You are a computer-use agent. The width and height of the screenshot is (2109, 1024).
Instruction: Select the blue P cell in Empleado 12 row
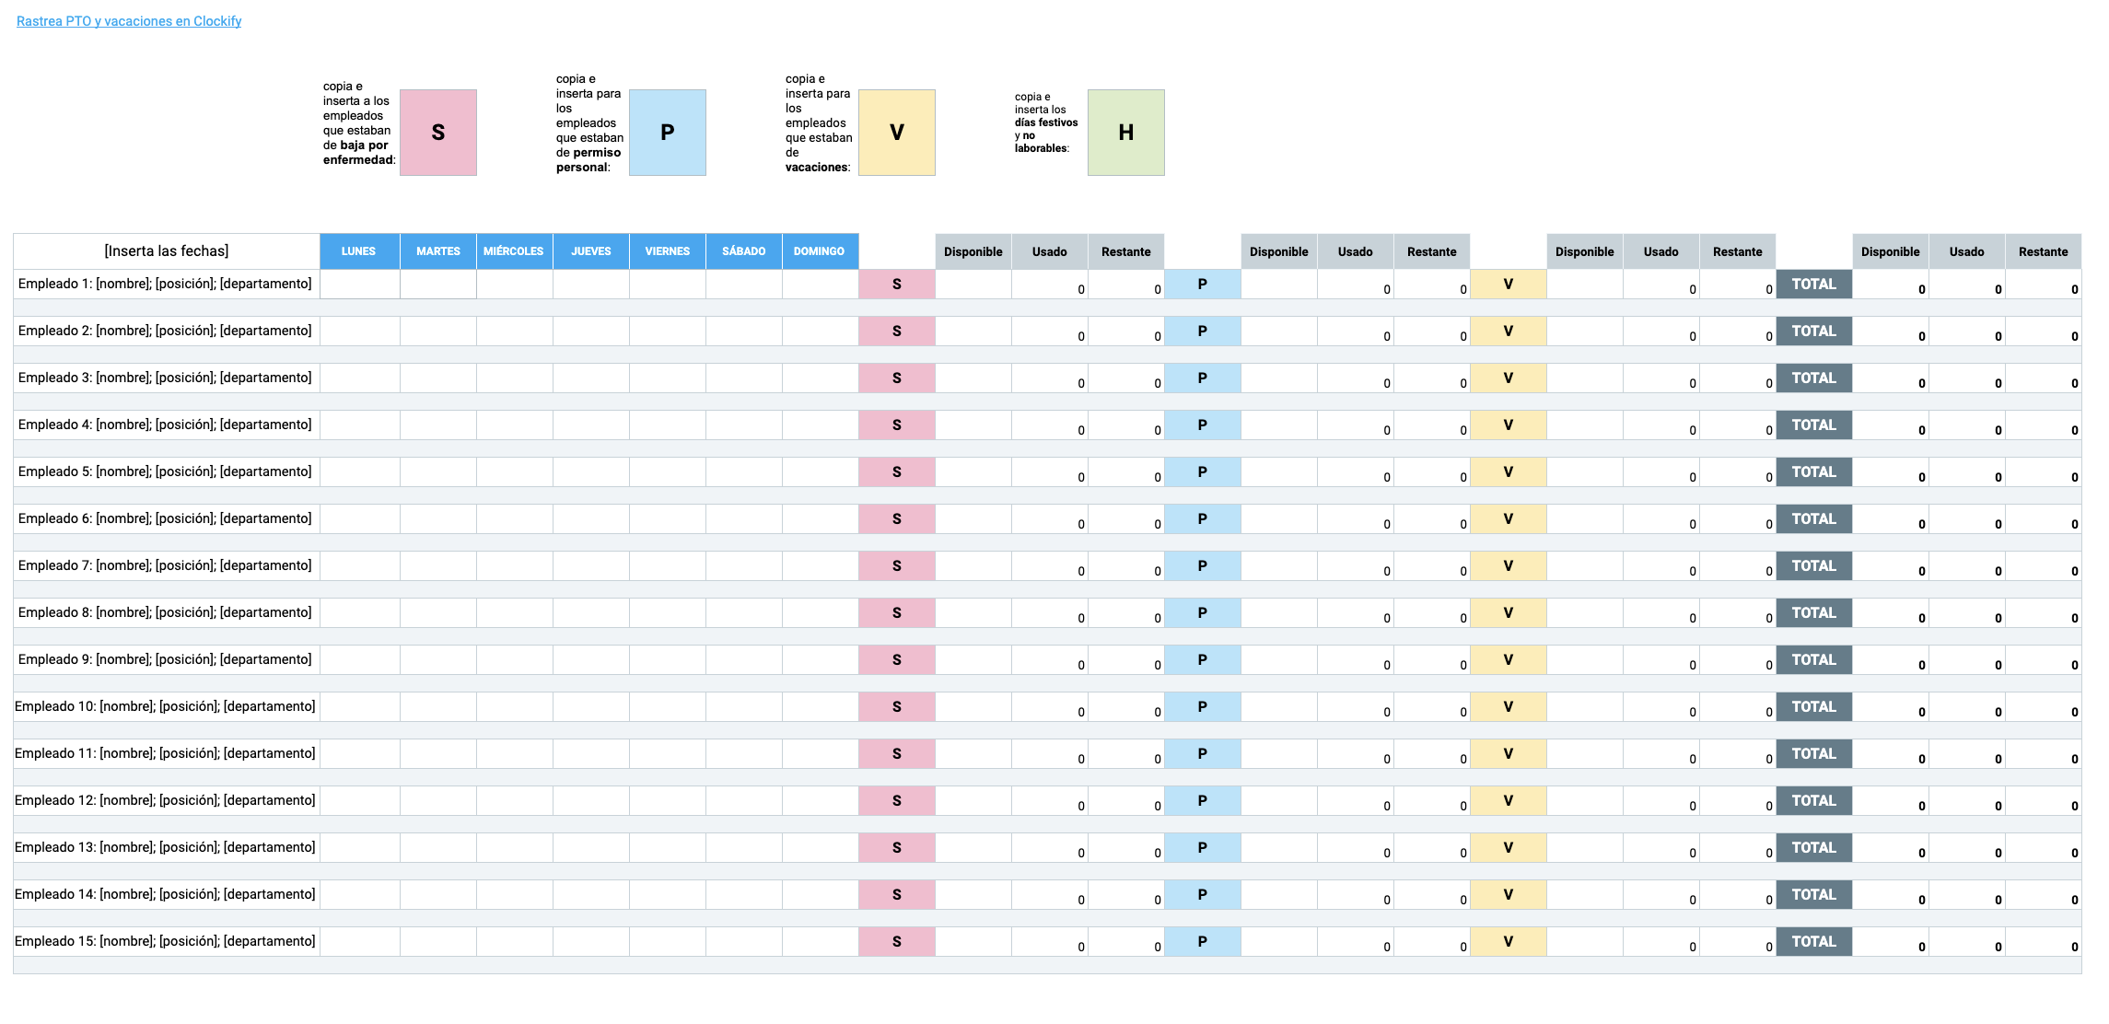tap(1203, 800)
